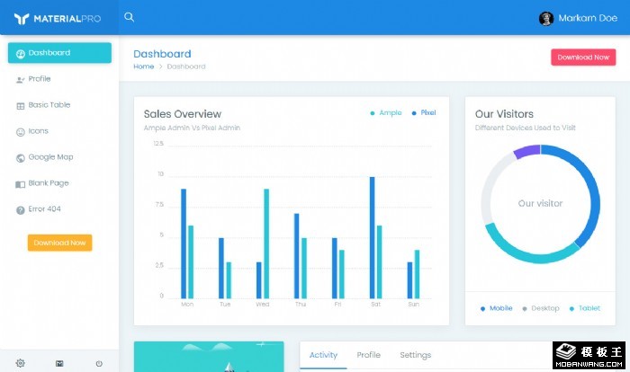Click the Markarn Doe avatar picture
Viewport: 630px width, 372px height.
(545, 18)
